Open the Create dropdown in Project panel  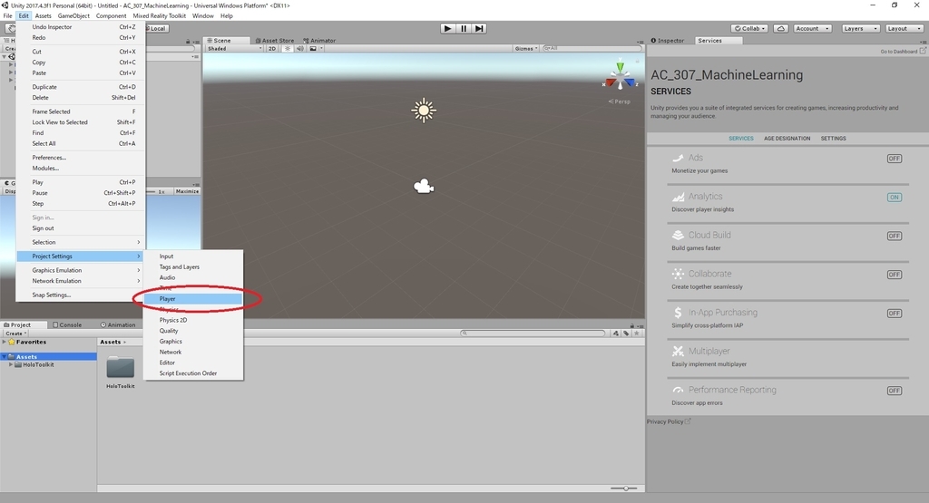point(16,334)
